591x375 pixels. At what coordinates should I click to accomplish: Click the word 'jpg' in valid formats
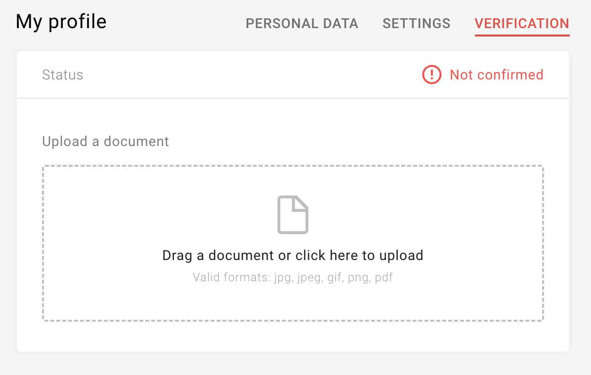[283, 278]
